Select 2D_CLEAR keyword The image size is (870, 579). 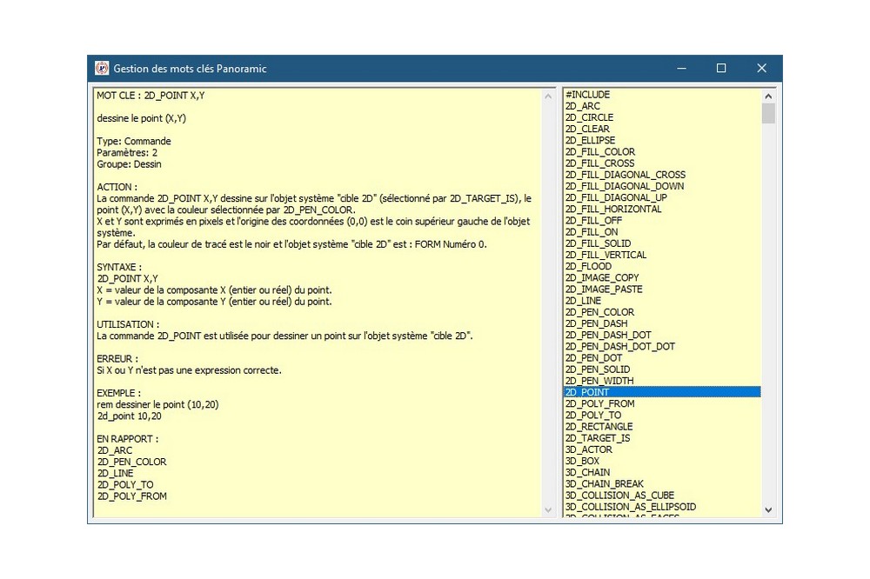point(662,129)
